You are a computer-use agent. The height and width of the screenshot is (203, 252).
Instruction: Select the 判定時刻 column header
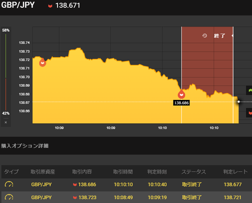[157, 171]
